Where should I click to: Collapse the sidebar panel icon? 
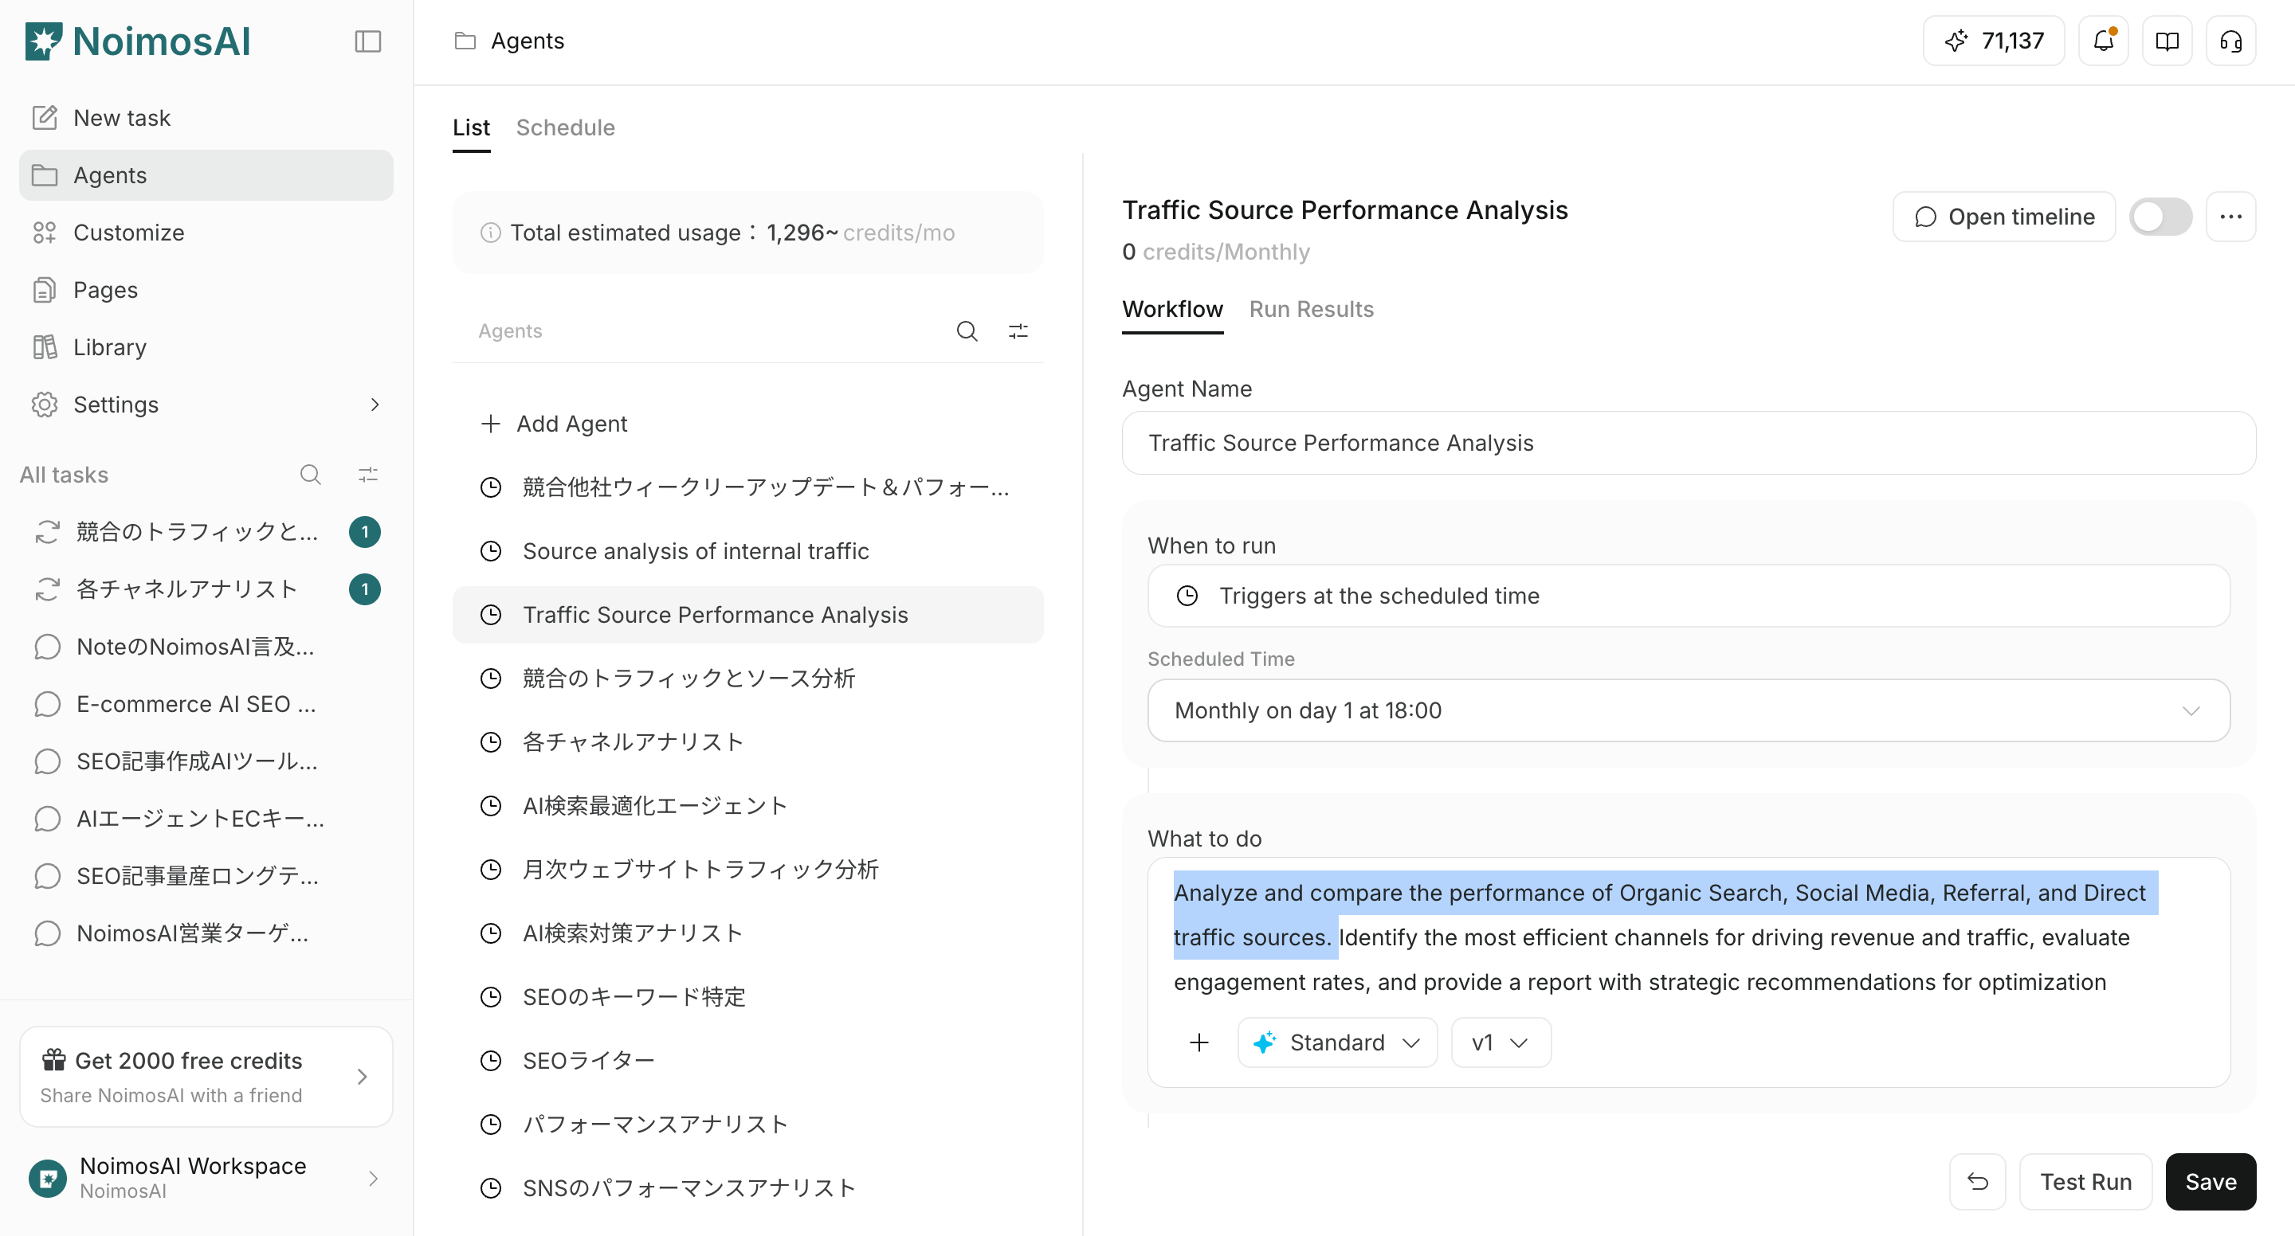(368, 41)
